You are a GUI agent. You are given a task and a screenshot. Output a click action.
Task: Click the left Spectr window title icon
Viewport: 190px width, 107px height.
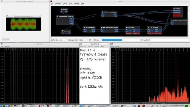coord(1,44)
